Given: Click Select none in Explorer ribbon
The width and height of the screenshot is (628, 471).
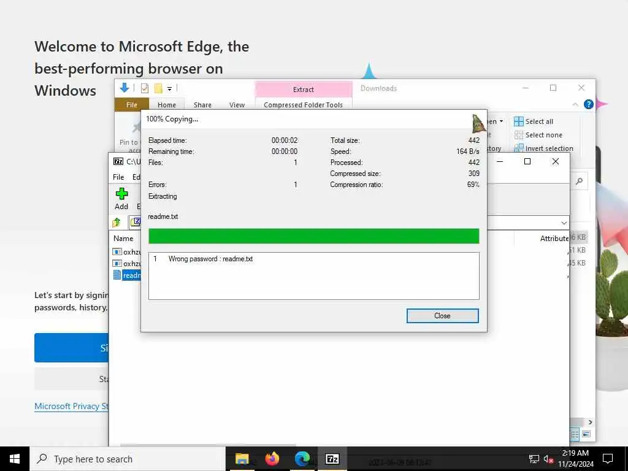Looking at the screenshot, I should point(538,135).
